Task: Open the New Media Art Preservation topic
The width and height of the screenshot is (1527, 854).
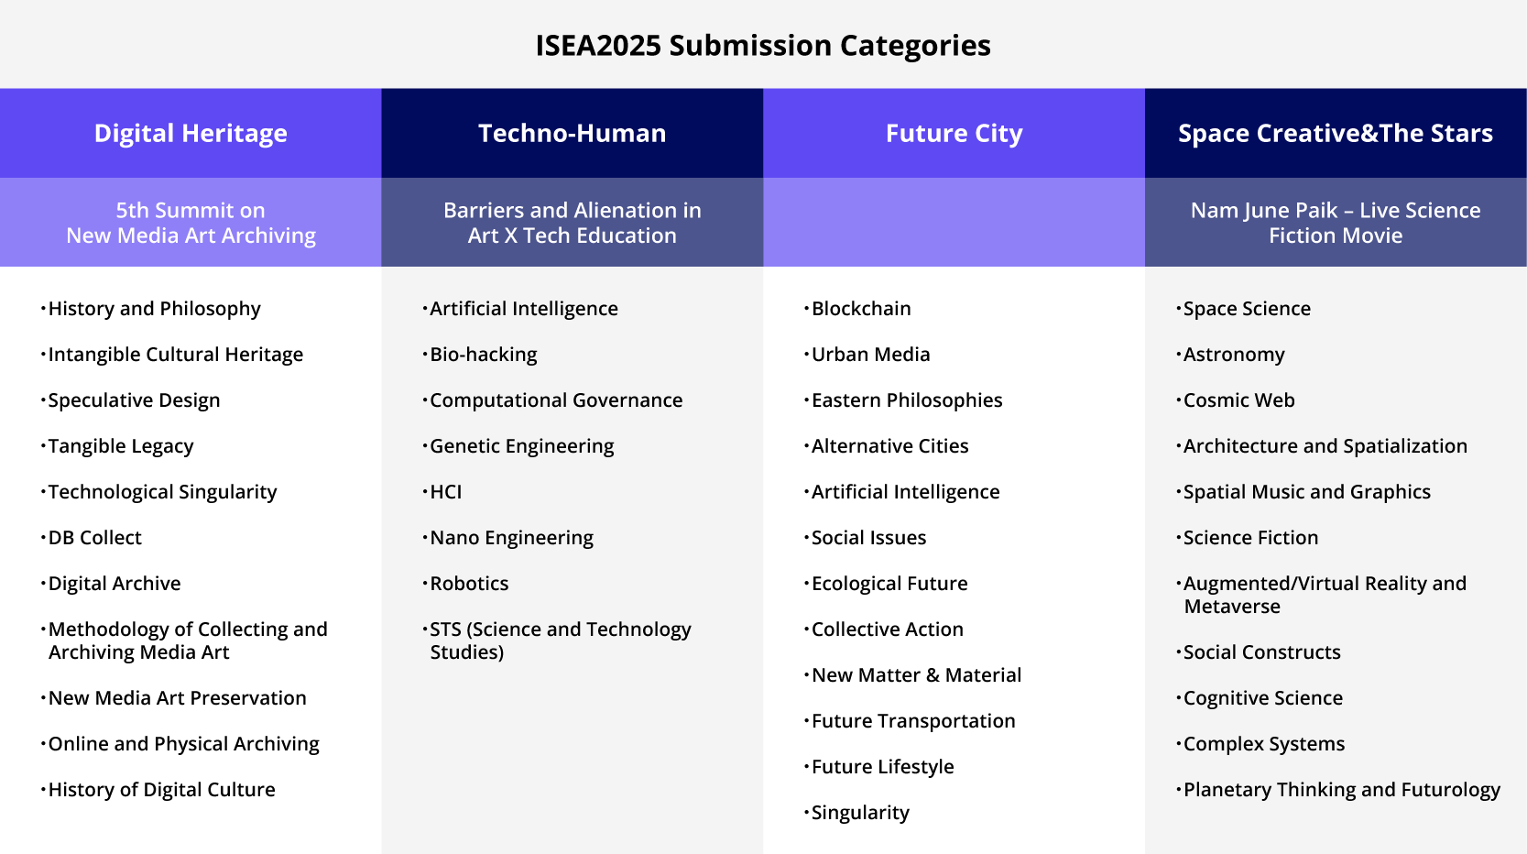Action: pos(177,698)
